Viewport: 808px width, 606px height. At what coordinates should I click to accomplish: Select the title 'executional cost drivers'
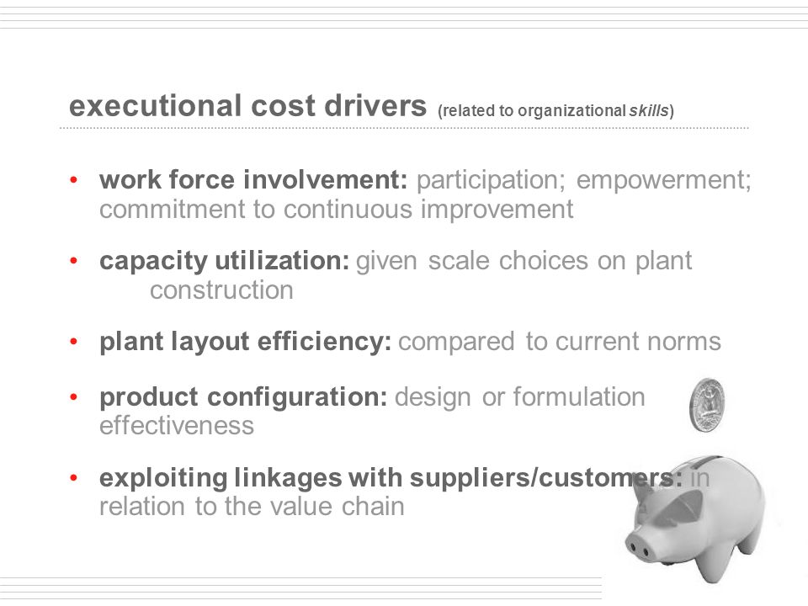click(247, 106)
